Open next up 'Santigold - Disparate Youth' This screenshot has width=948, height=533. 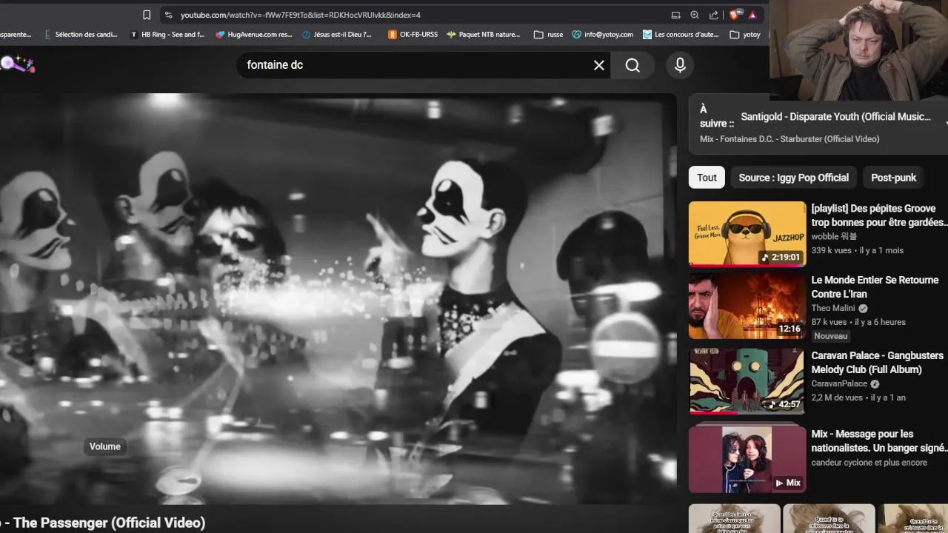[x=835, y=117]
